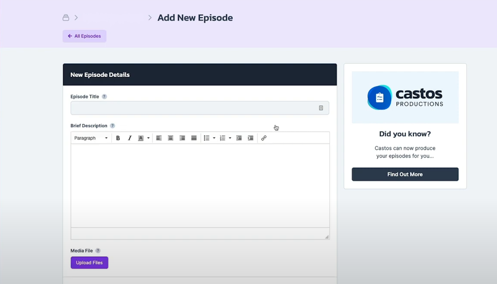Open Brief Description help tooltip
Screen dimensions: 497x284
click(x=112, y=126)
